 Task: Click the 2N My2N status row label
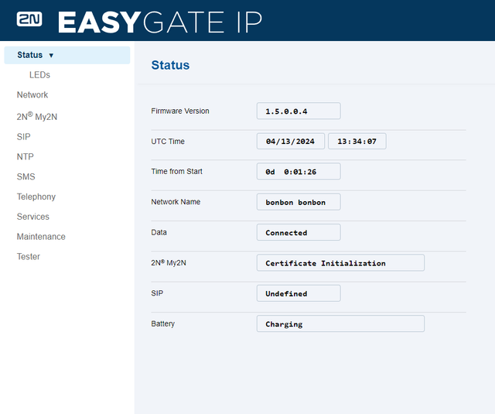coord(169,263)
